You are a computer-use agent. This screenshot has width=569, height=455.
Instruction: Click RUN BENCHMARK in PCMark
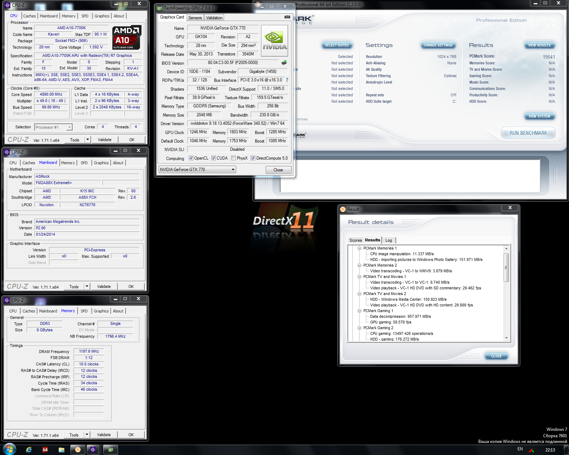click(528, 133)
